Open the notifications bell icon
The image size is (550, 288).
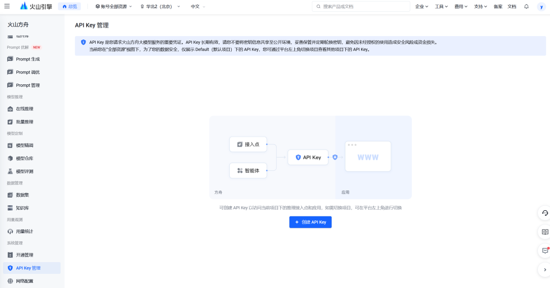[x=526, y=6]
